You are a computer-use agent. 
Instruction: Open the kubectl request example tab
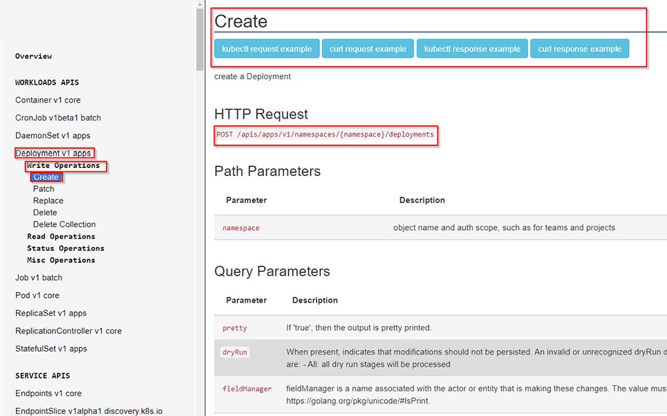click(x=267, y=49)
